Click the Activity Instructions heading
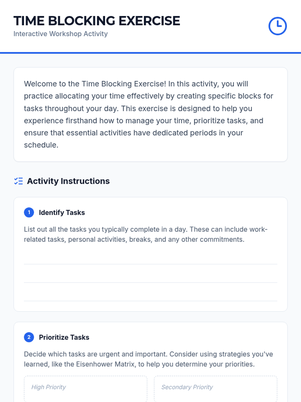This screenshot has width=301, height=402. coord(68,181)
